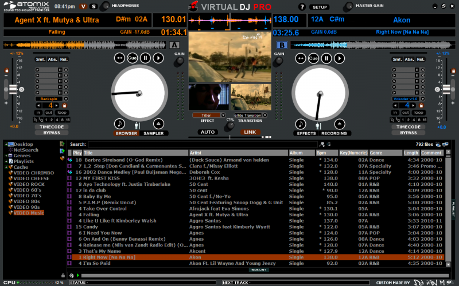Decrease deck A loop length with left arrow
Viewport: 459px width, 286px height.
pyautogui.click(x=38, y=105)
